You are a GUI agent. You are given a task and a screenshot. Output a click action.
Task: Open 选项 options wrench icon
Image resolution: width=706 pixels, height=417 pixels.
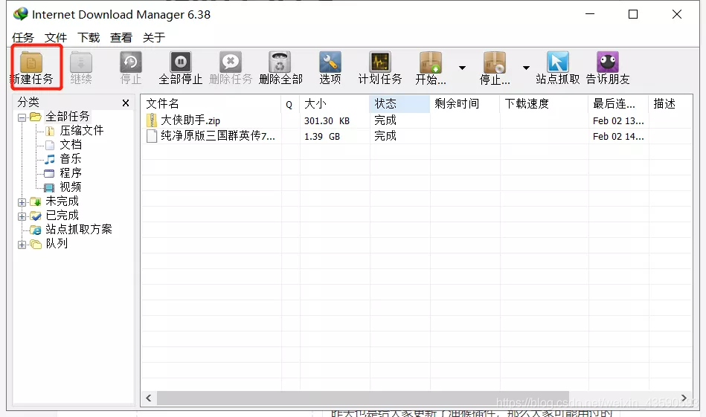(x=330, y=62)
